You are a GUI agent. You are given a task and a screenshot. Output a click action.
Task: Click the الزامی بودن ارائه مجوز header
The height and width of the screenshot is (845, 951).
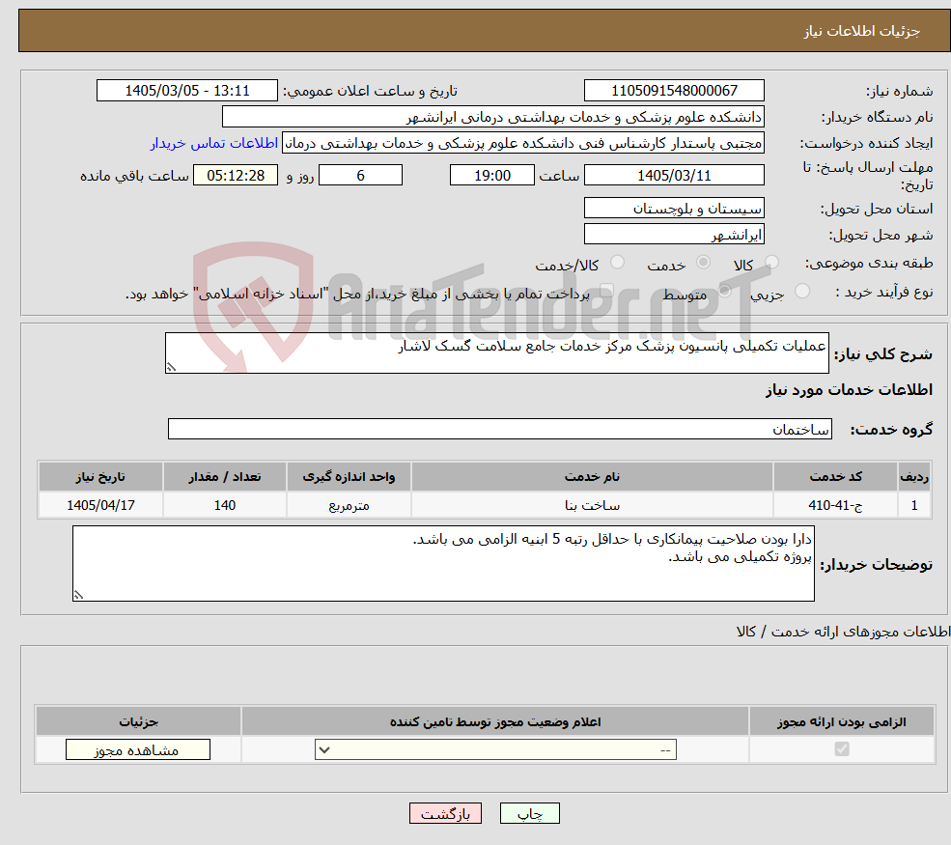pyautogui.click(x=842, y=721)
